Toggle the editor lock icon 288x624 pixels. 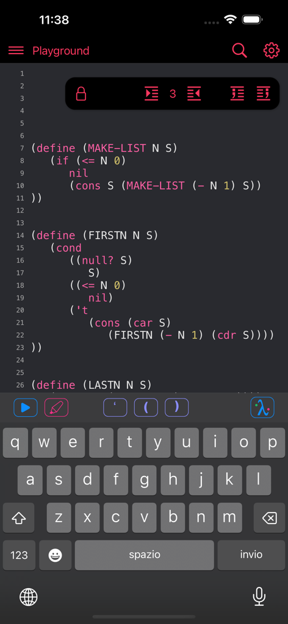pos(81,94)
